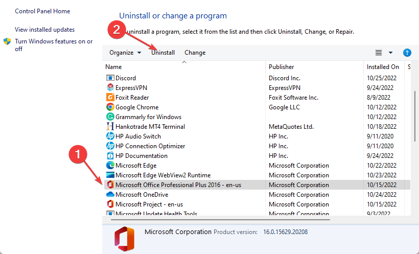Image resolution: width=419 pixels, height=254 pixels.
Task: Sort programs by the Publisher column header
Action: 281,67
